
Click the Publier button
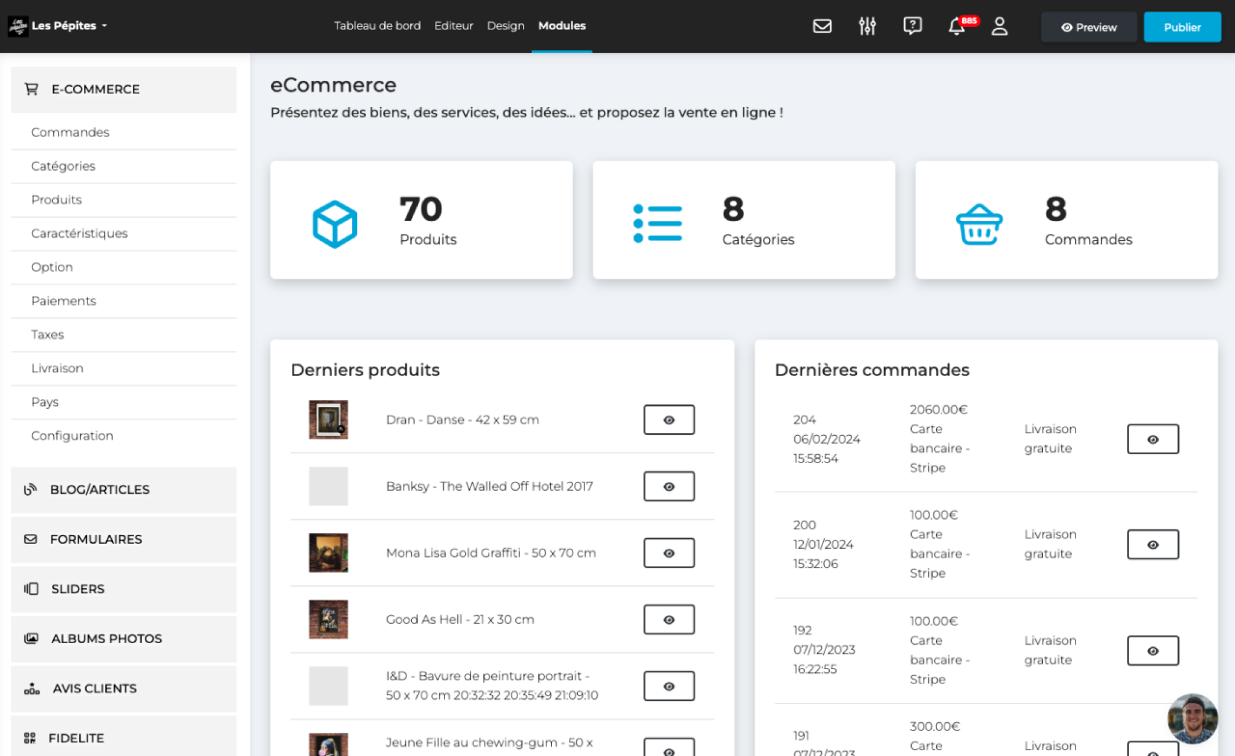(1182, 27)
